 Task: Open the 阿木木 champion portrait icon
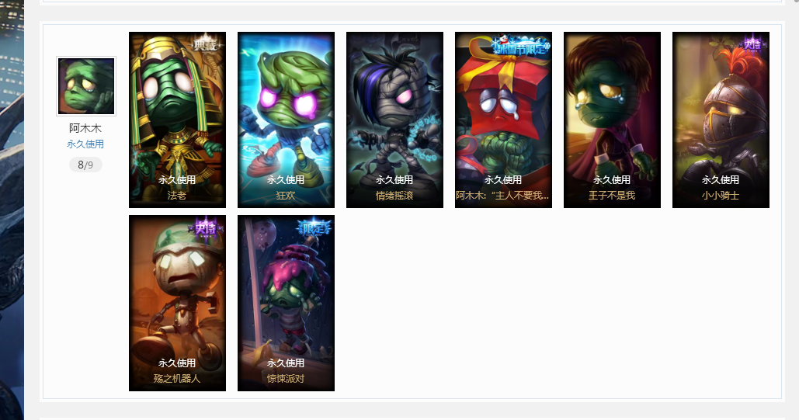[x=86, y=86]
